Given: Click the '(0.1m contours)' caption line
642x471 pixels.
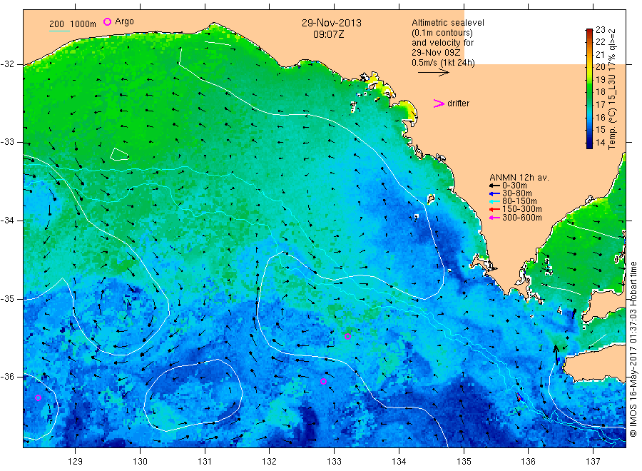Looking at the screenshot, I should (x=442, y=33).
